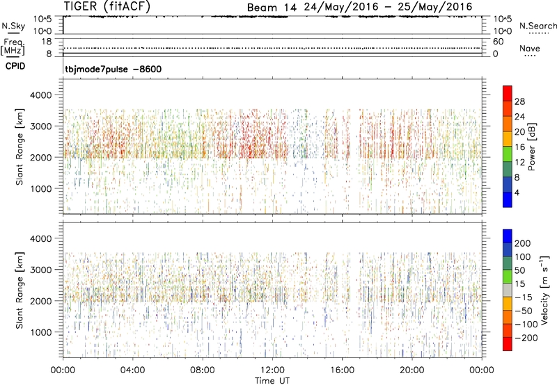Click the gray segment of the Velocity color bar
This screenshot has width=557, height=385.
coord(508,290)
